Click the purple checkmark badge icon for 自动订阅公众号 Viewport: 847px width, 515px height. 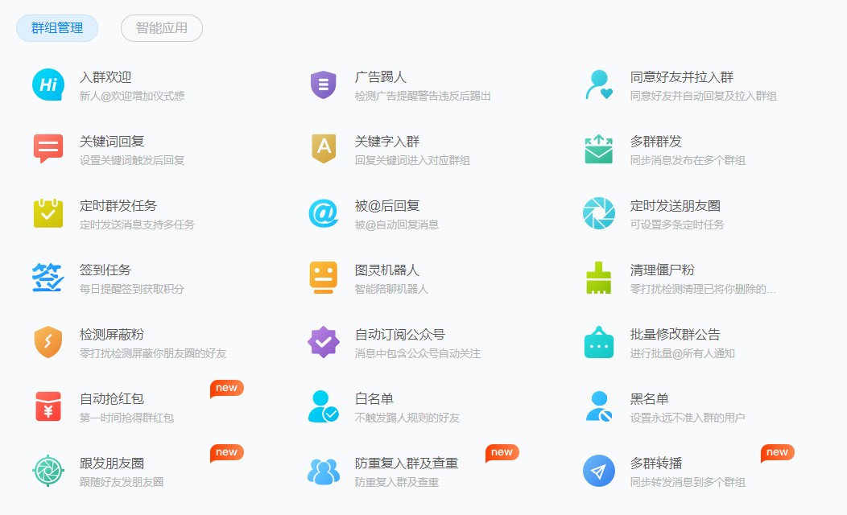324,342
